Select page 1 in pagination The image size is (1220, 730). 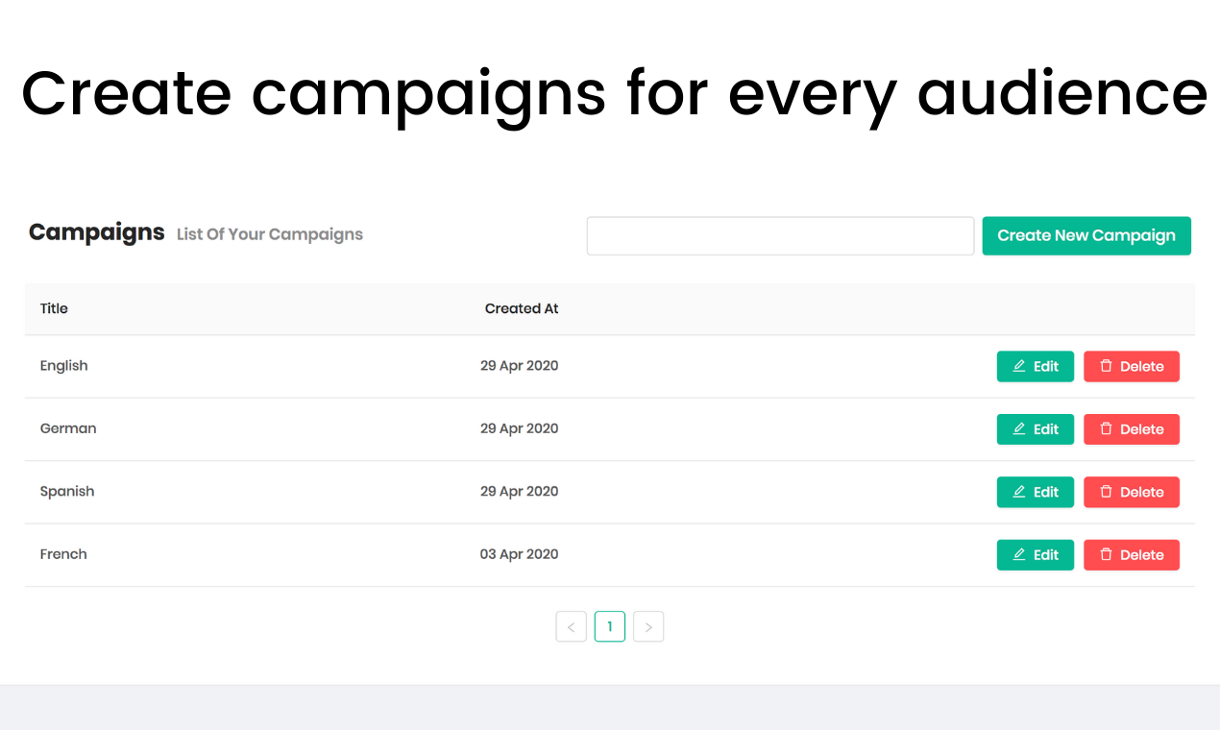(610, 627)
